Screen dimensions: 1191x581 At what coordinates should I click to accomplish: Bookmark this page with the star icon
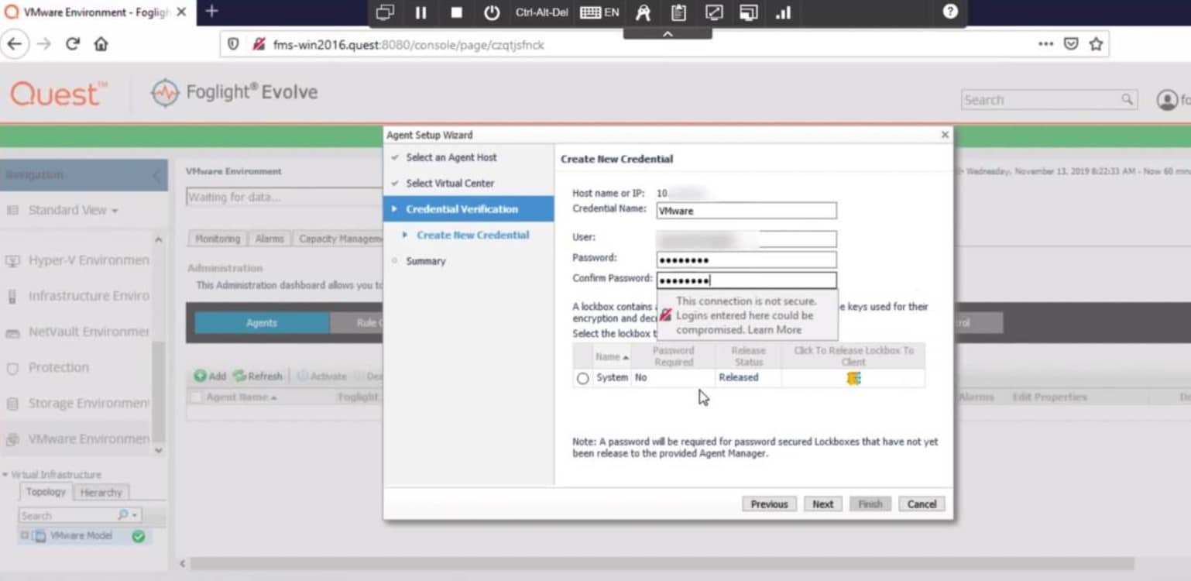1096,44
